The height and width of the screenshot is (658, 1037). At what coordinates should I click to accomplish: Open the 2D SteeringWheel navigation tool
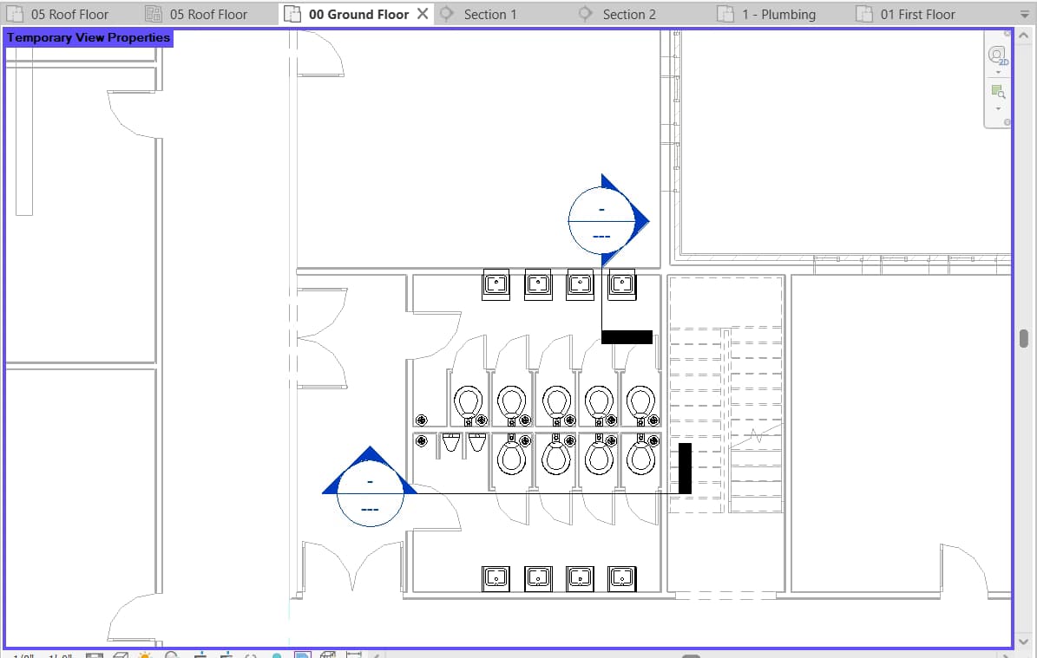[x=998, y=54]
